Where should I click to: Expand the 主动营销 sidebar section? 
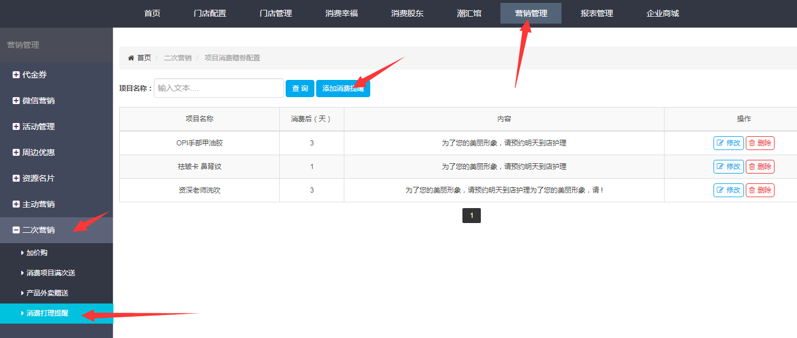pos(56,204)
